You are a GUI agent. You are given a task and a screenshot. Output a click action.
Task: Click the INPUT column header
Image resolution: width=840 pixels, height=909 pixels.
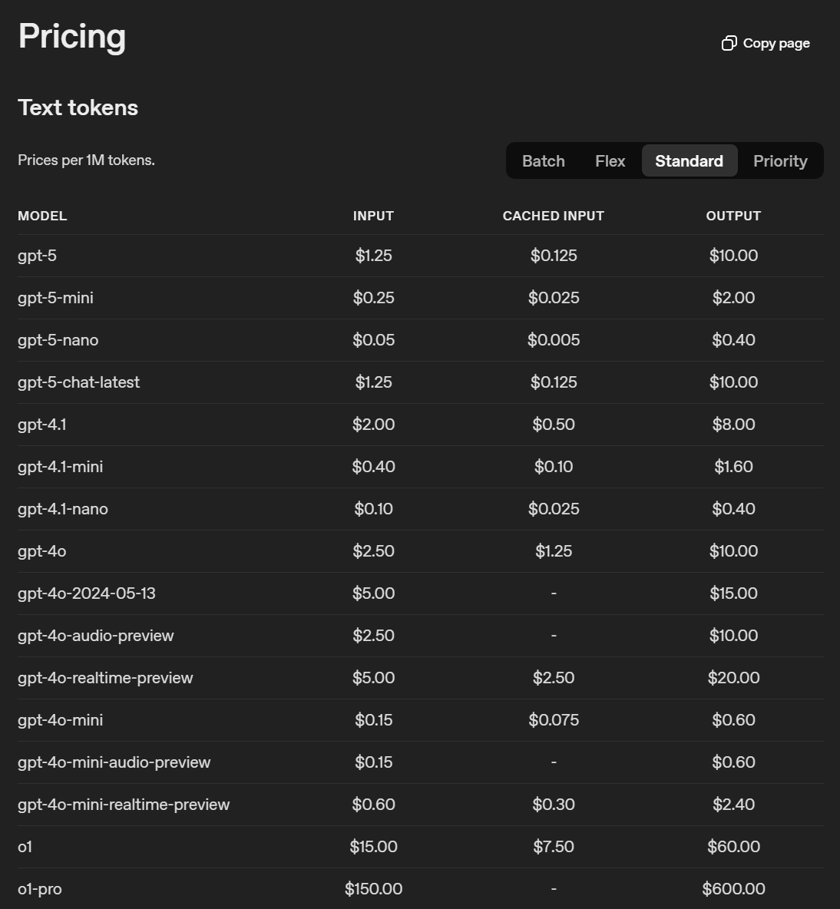coord(373,216)
